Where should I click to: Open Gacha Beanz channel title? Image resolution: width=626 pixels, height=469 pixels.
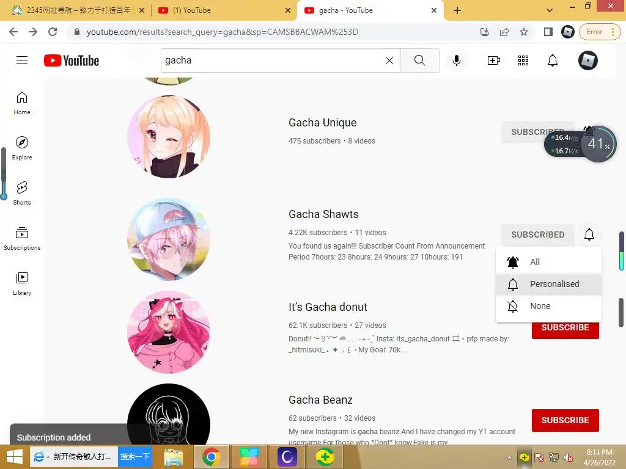(x=320, y=400)
